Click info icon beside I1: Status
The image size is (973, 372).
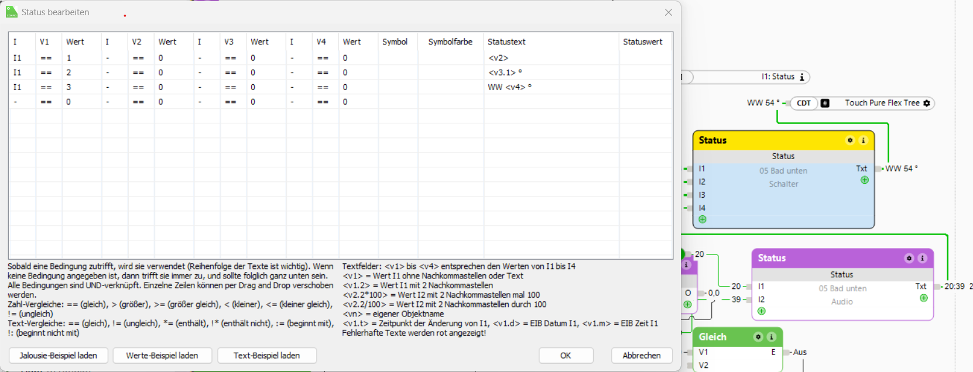(x=802, y=77)
